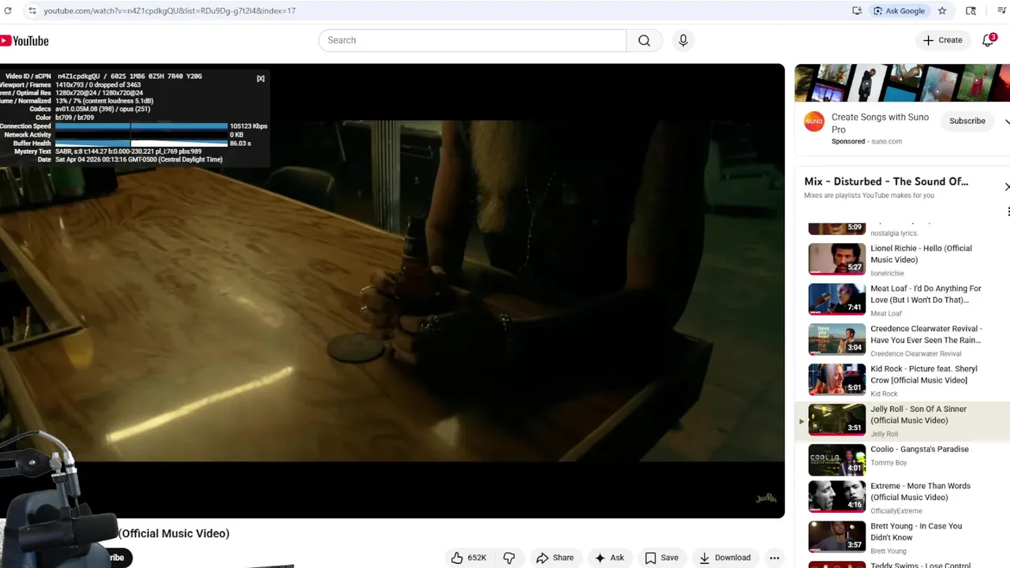Open more actions ellipsis menu
The image size is (1010, 568).
pyautogui.click(x=775, y=558)
